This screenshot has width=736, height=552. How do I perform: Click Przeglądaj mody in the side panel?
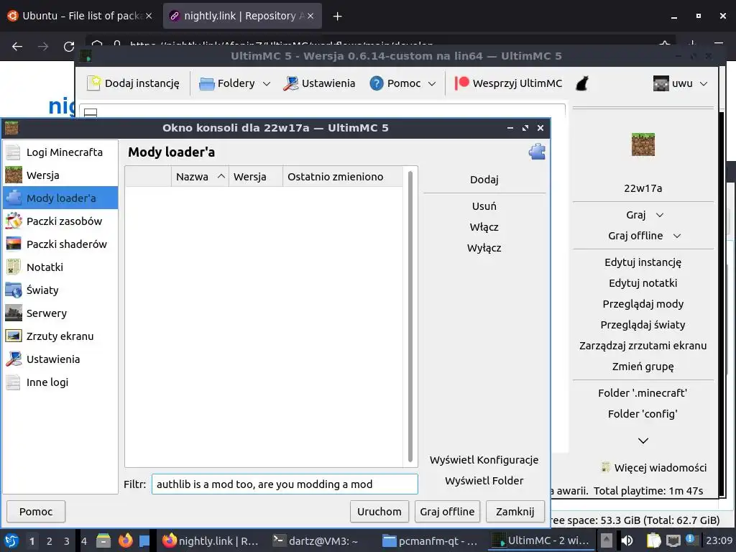point(643,304)
